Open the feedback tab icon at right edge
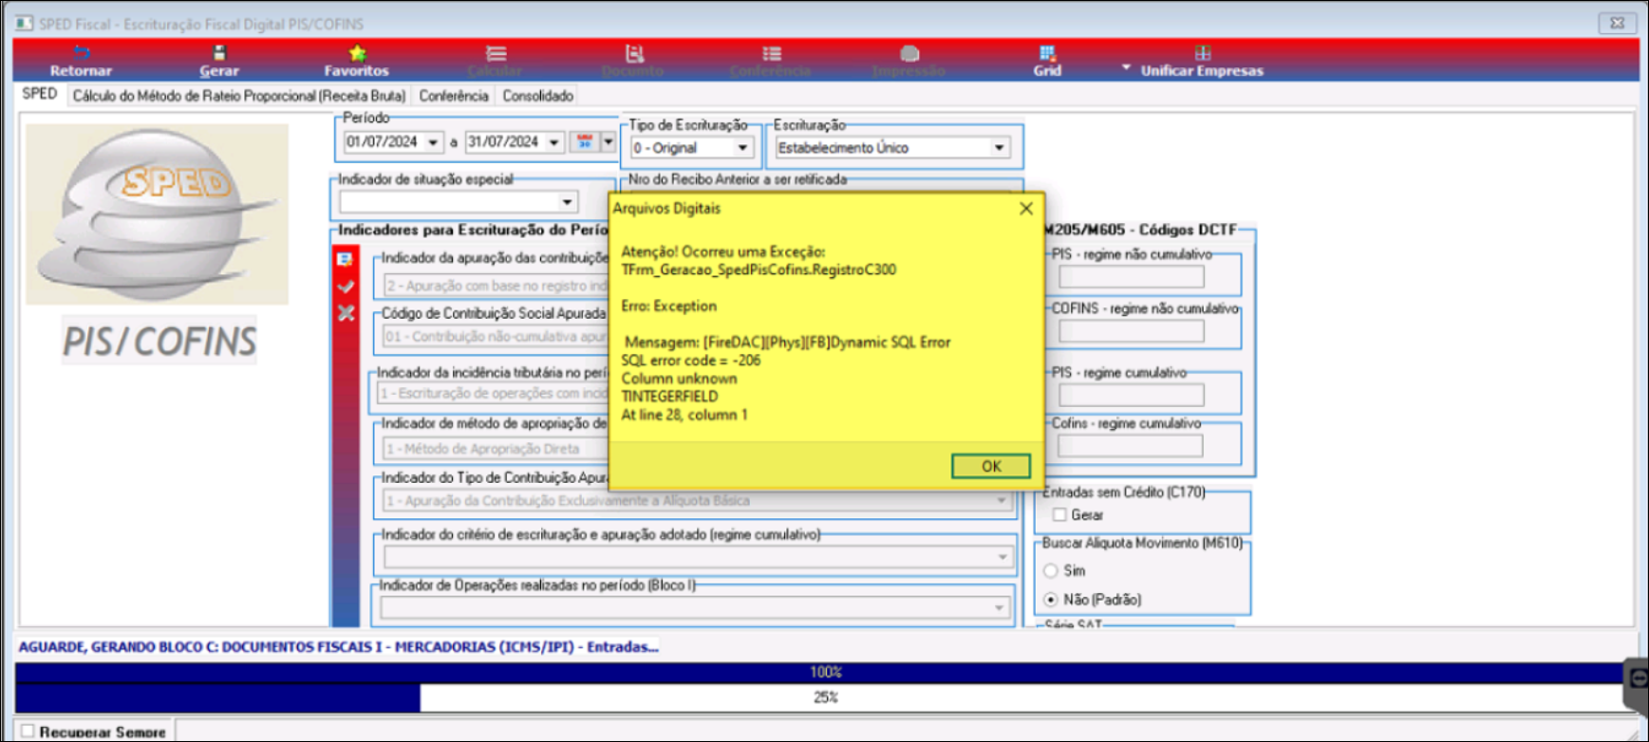The width and height of the screenshot is (1649, 742). [x=1638, y=679]
